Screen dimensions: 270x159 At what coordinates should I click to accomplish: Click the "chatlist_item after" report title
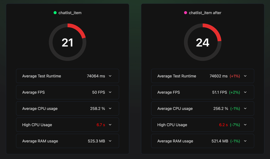[x=205, y=13]
